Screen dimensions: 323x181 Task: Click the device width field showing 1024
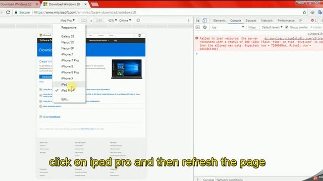pyautogui.click(x=84, y=20)
